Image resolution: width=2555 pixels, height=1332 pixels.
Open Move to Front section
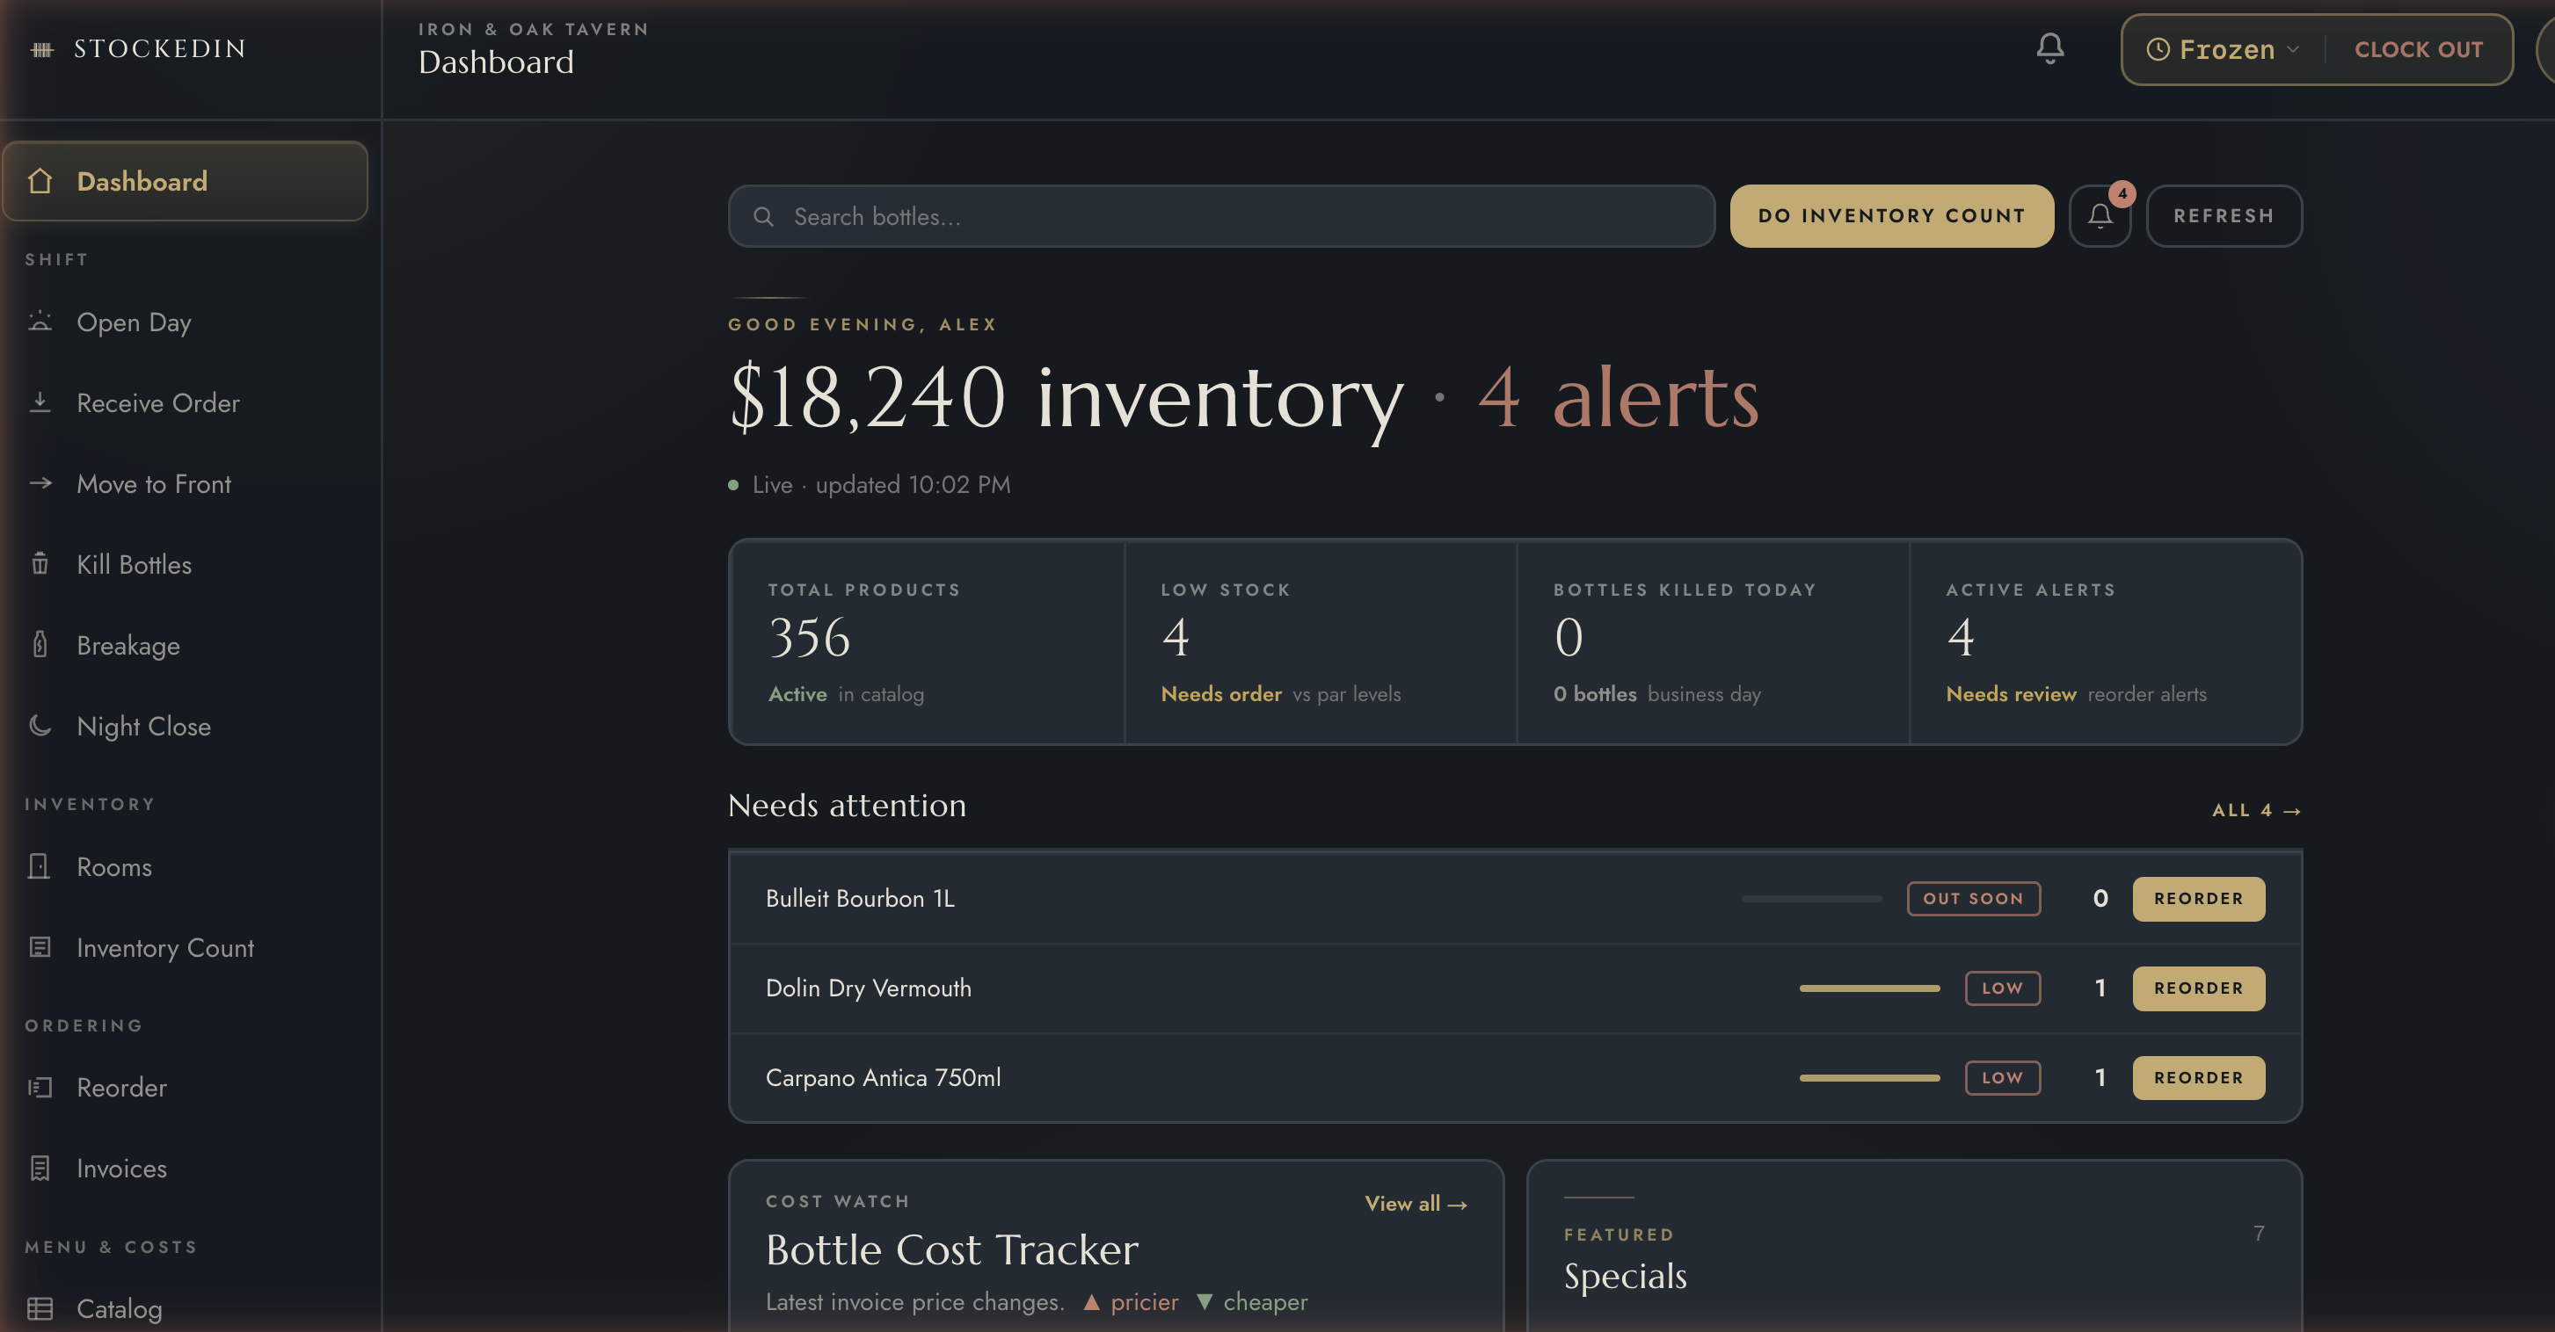[186, 483]
